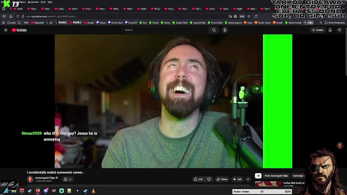Click the YouTube search input field
Image resolution: width=347 pixels, height=195 pixels.
coord(165,30)
